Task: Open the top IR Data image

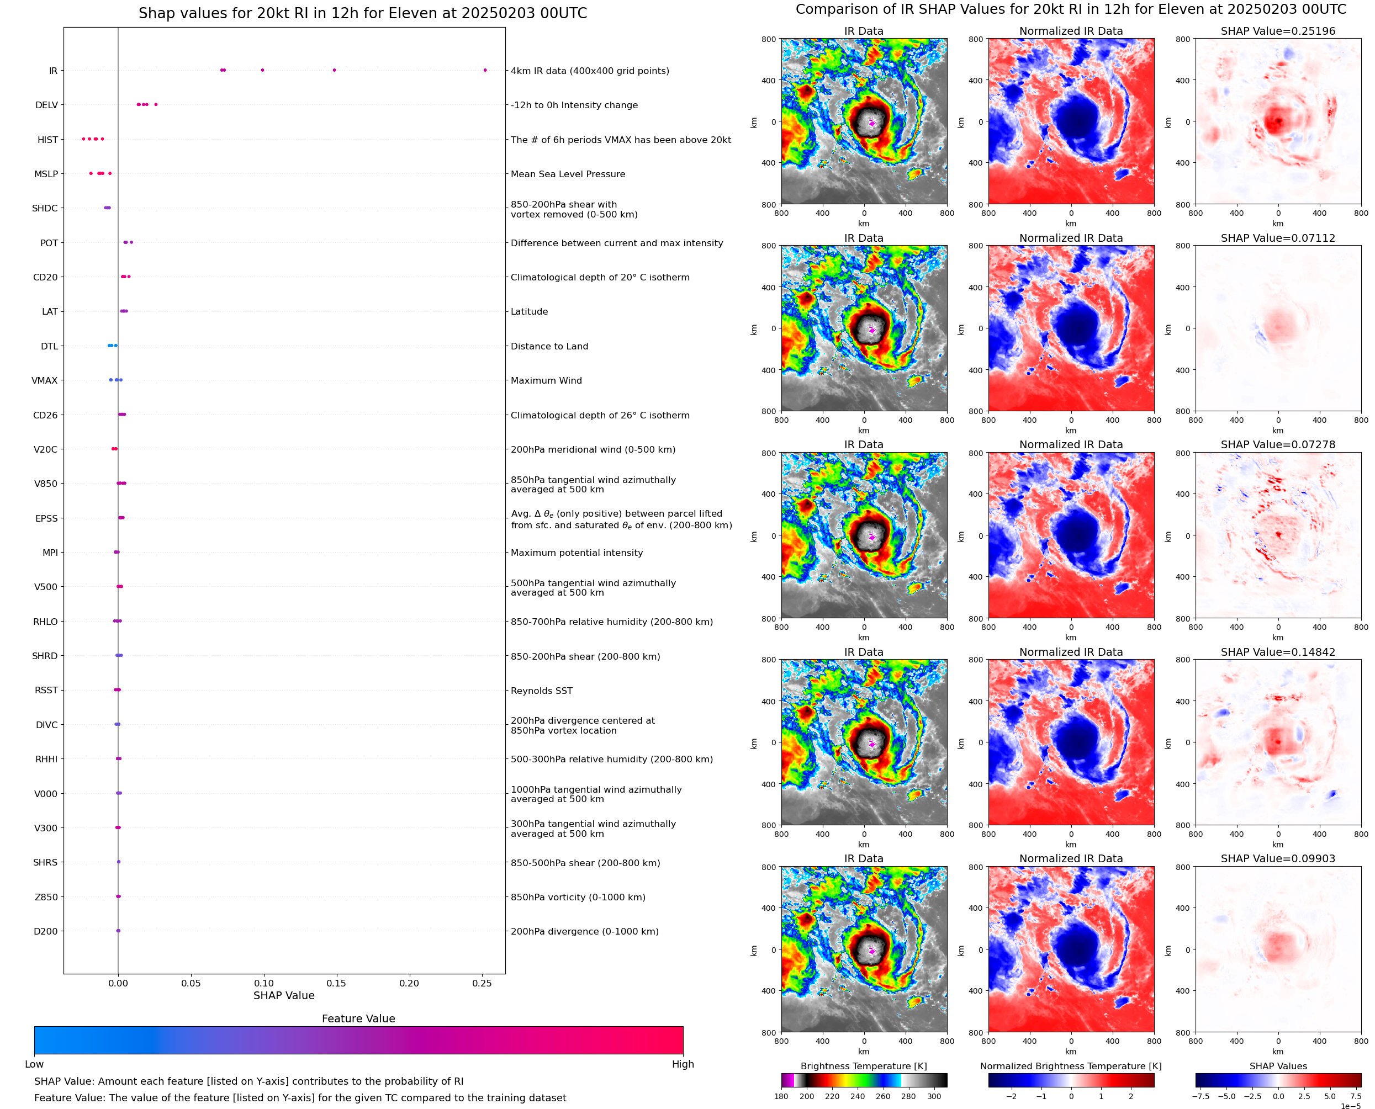Action: click(864, 121)
